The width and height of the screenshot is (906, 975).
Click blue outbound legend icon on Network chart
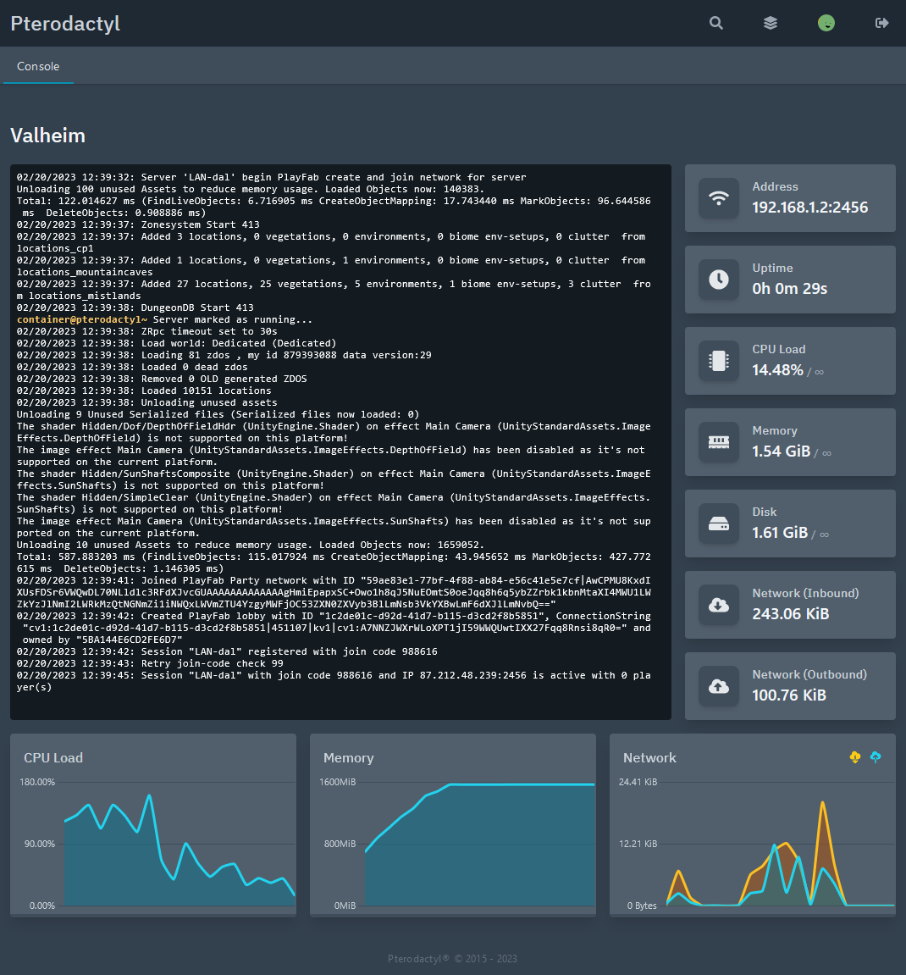876,756
